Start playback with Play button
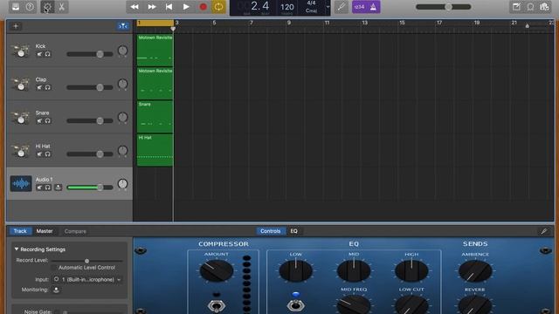The height and width of the screenshot is (314, 559). coord(186,7)
